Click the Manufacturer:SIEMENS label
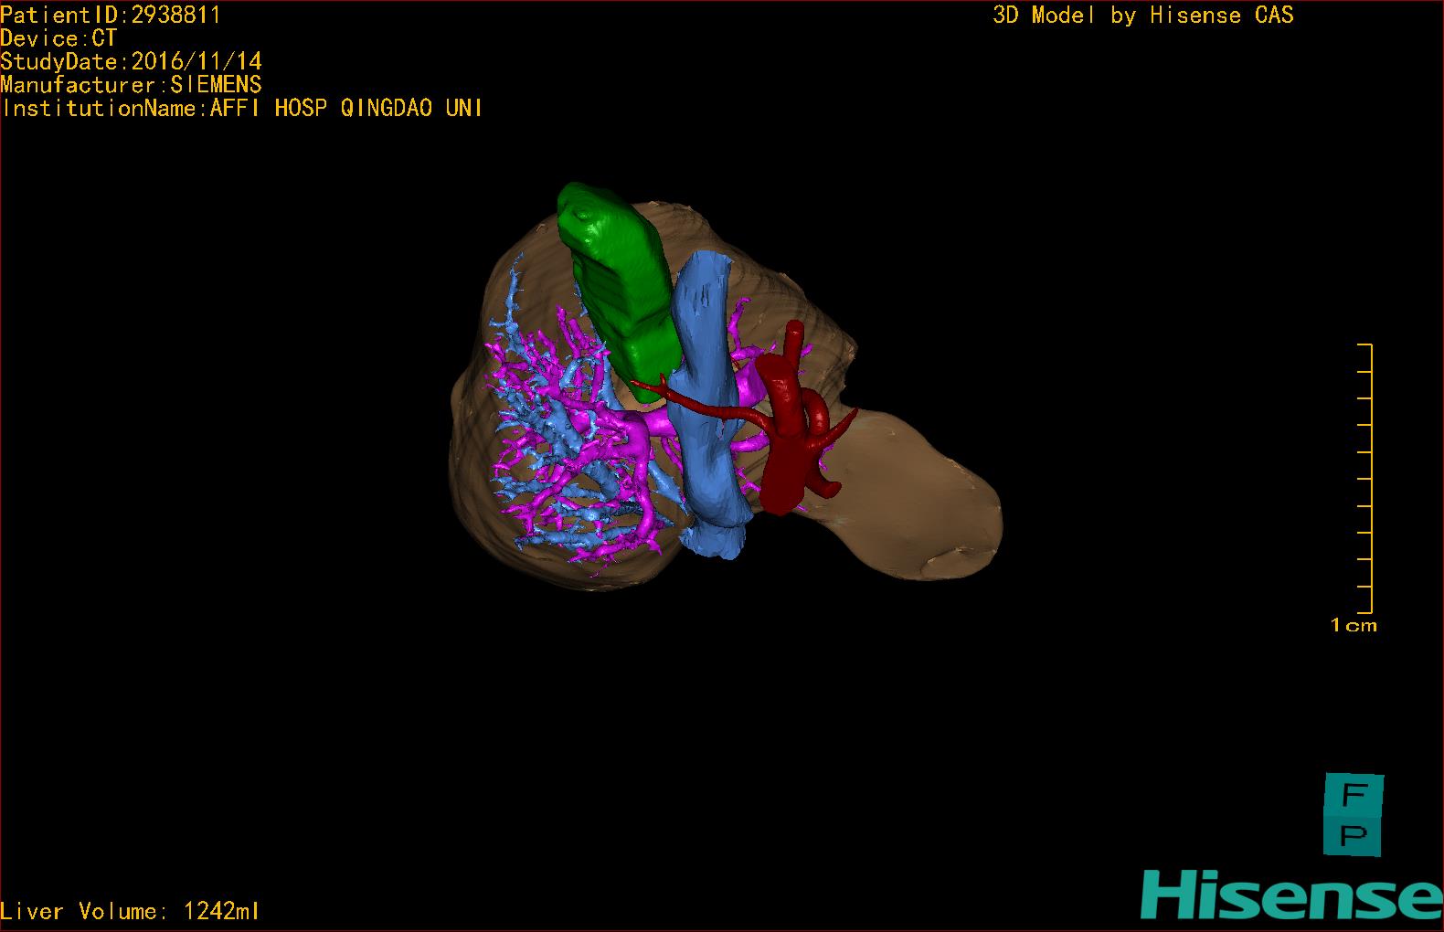 click(132, 85)
